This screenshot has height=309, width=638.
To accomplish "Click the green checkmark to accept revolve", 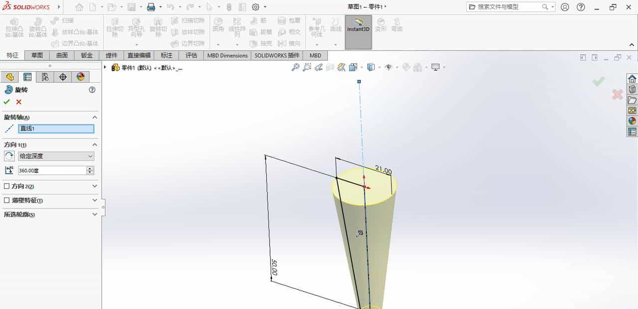I will point(6,102).
